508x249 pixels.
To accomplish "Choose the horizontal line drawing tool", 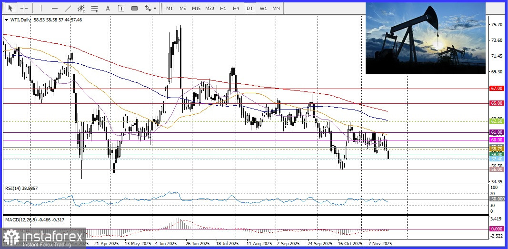I will pos(54,8).
